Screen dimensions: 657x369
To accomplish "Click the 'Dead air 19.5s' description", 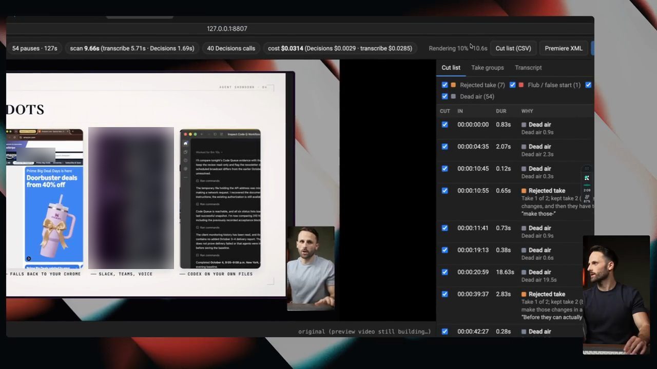I will click(539, 280).
